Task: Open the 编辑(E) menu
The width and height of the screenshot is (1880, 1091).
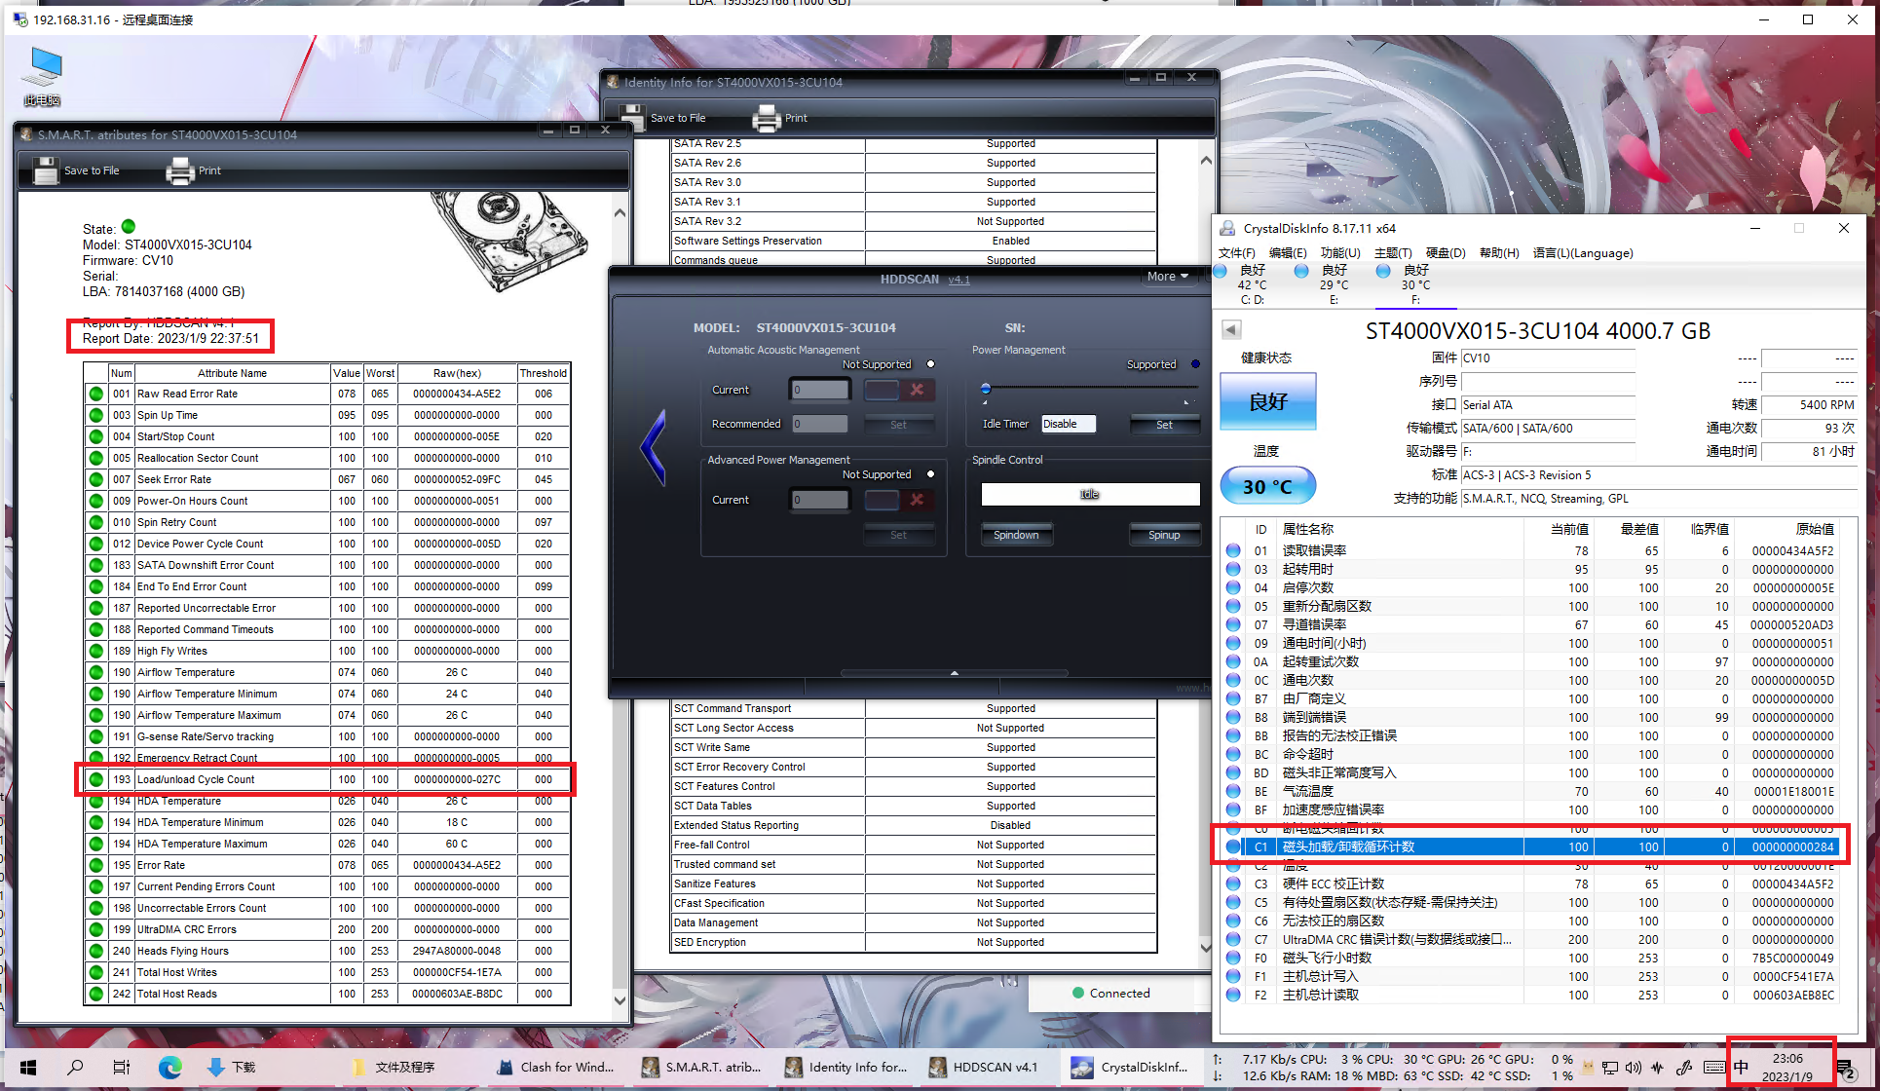Action: pyautogui.click(x=1288, y=253)
